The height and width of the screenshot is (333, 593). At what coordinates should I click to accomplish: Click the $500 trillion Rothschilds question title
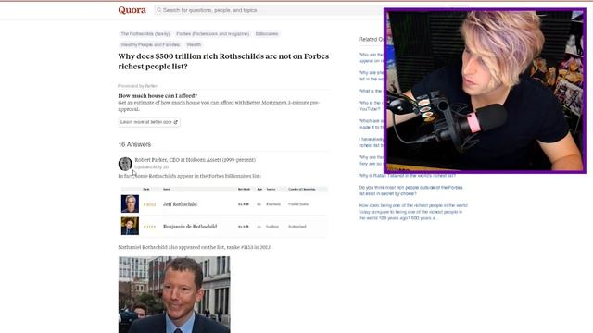223,61
